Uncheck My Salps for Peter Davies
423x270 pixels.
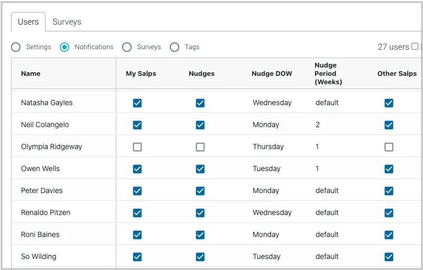(x=137, y=191)
